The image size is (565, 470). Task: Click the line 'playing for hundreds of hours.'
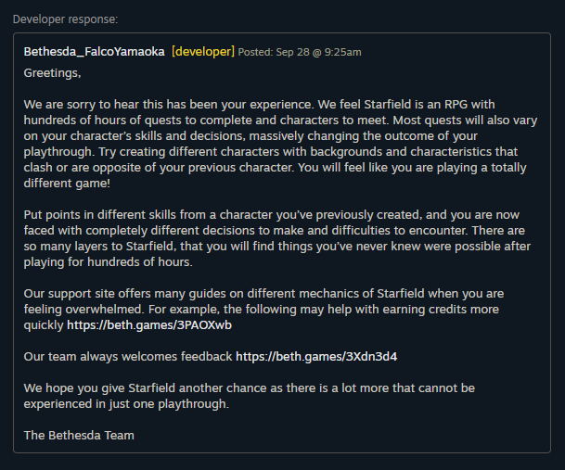click(x=109, y=262)
